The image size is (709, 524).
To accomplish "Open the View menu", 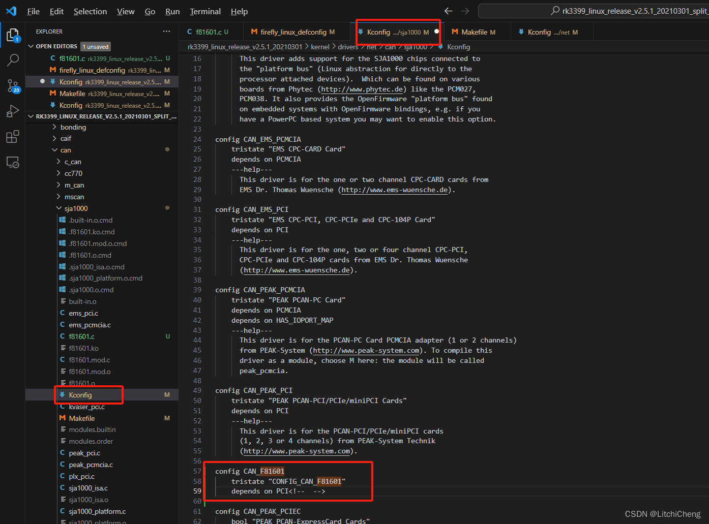I will tap(126, 11).
